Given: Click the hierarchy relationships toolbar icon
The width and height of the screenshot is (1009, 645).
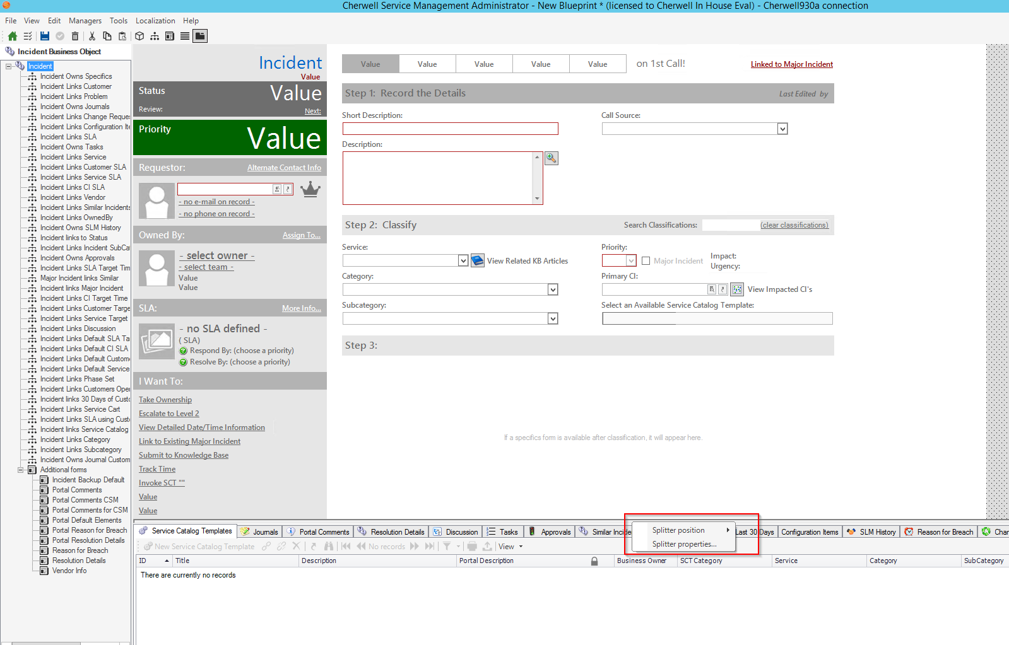Looking at the screenshot, I should pos(155,36).
